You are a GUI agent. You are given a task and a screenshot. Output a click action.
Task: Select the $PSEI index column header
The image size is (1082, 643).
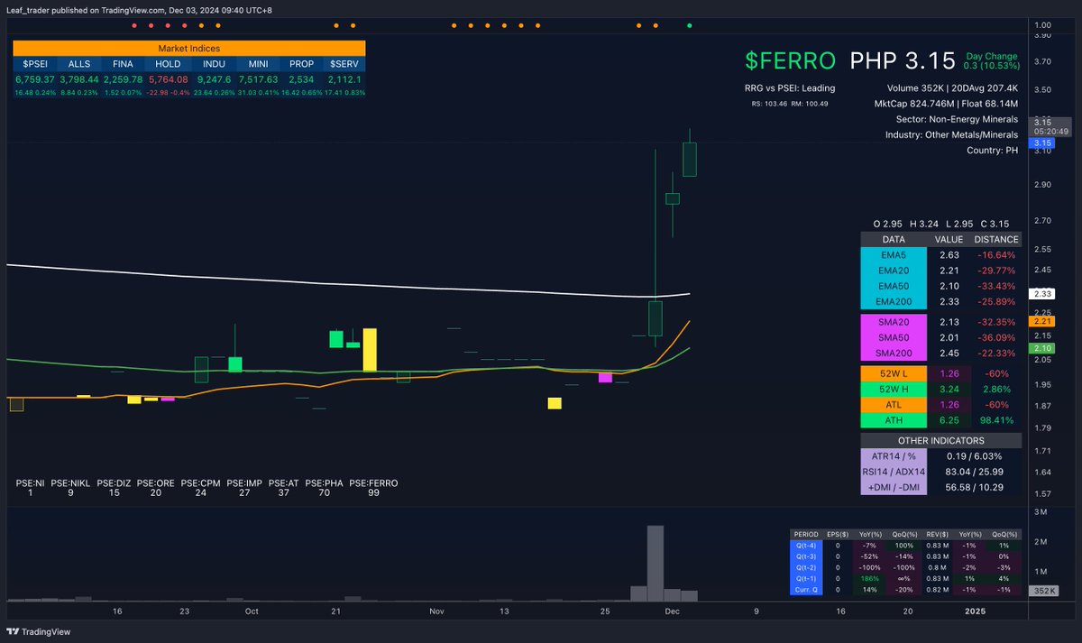tap(35, 64)
